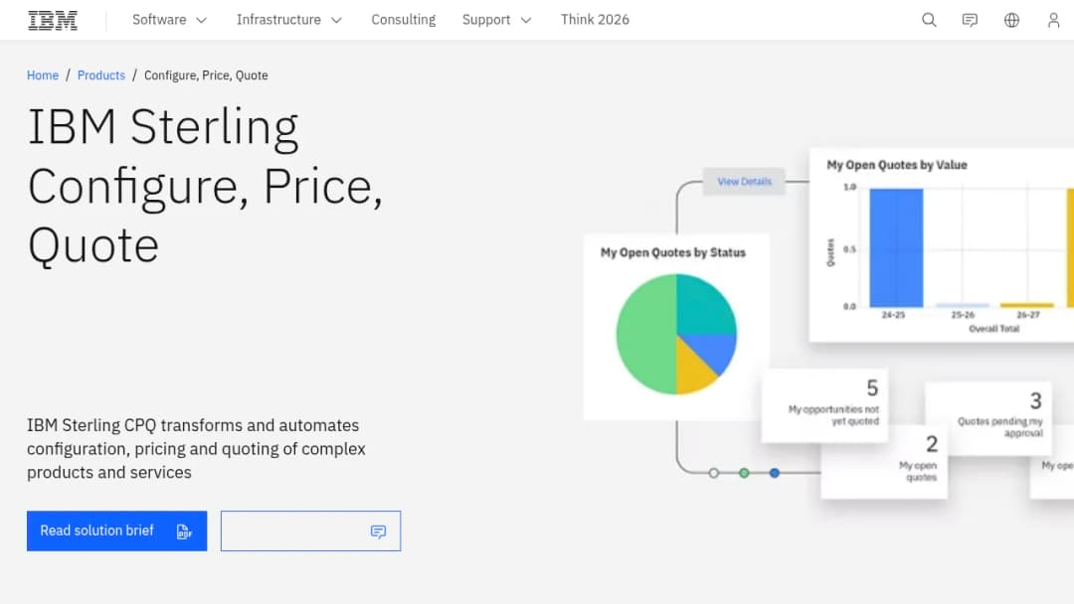Image resolution: width=1074 pixels, height=604 pixels.
Task: Follow the Home breadcrumb link
Action: (43, 75)
